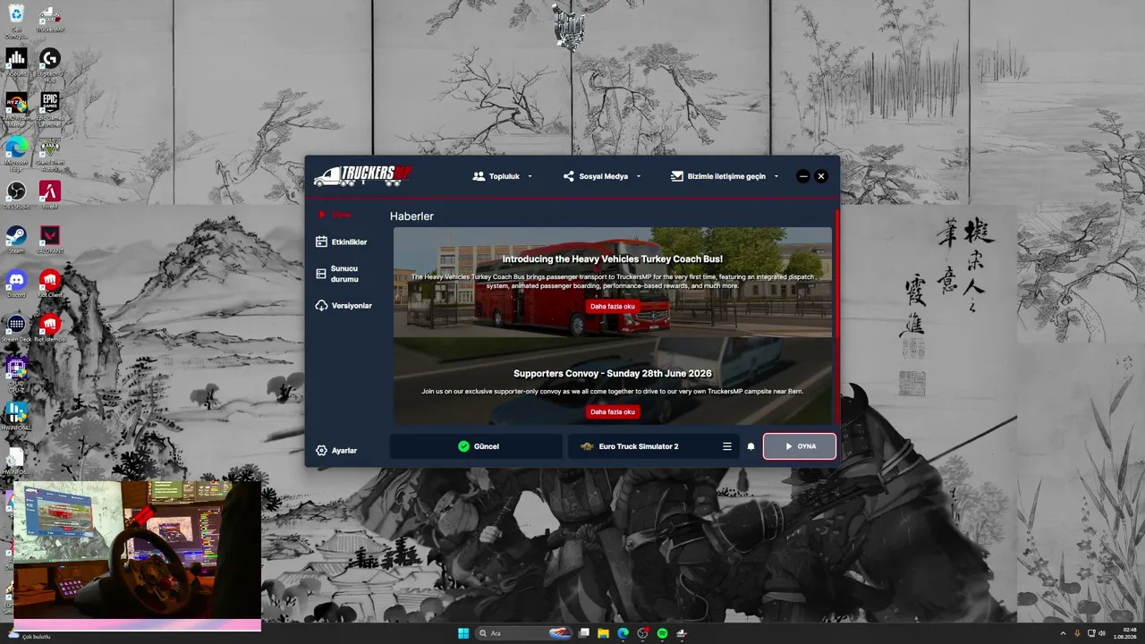Click the volume icon in system tray

[1101, 633]
